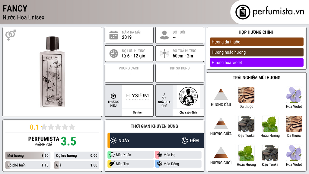The height and width of the screenshot is (174, 309).
Task: Click the star badge icon above Thương hiệu
Action: point(113,96)
